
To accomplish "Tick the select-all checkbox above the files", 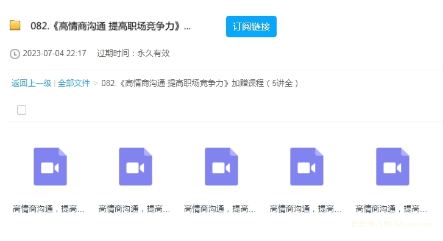I will tap(22, 110).
